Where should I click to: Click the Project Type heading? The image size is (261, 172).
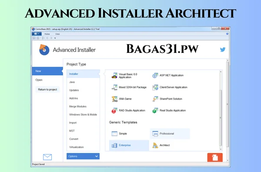coord(76,65)
